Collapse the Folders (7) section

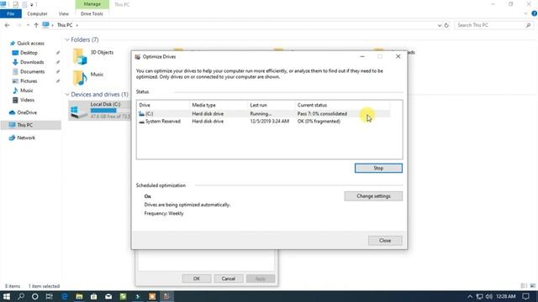(x=67, y=39)
